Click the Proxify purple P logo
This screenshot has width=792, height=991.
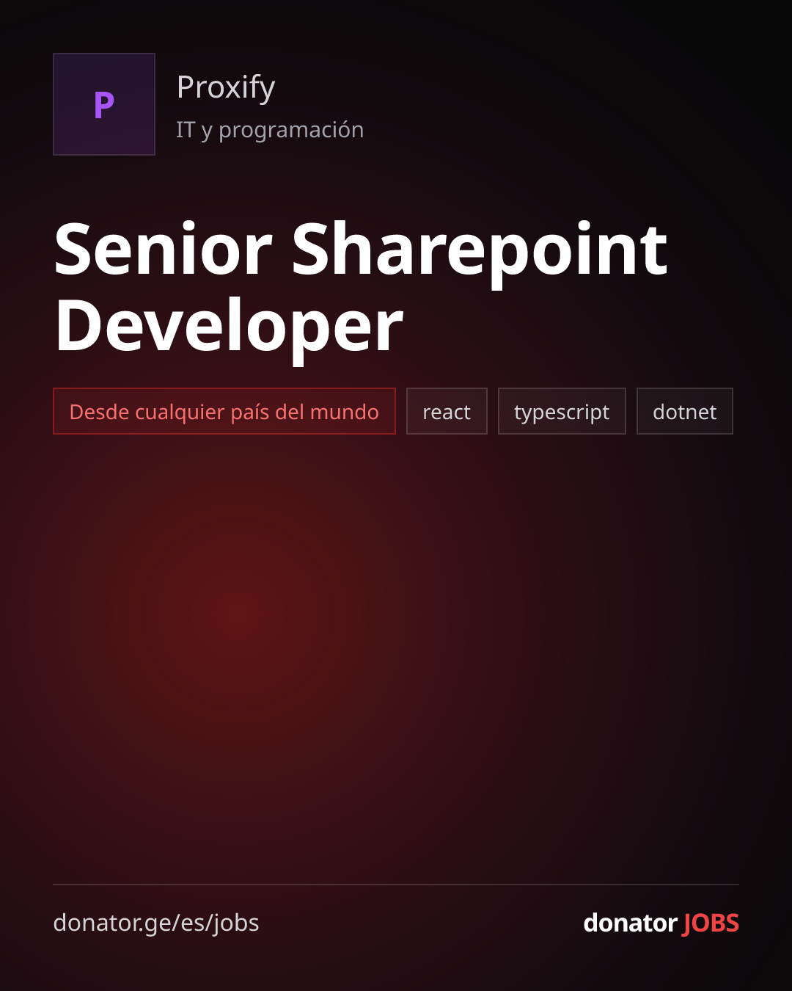point(104,104)
